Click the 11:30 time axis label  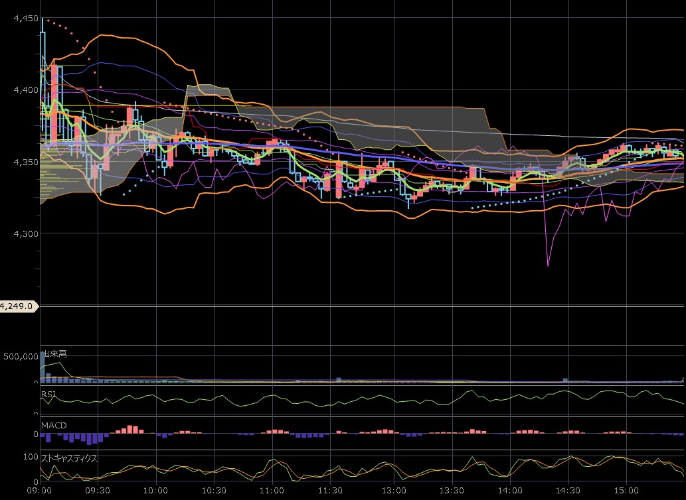pos(330,491)
